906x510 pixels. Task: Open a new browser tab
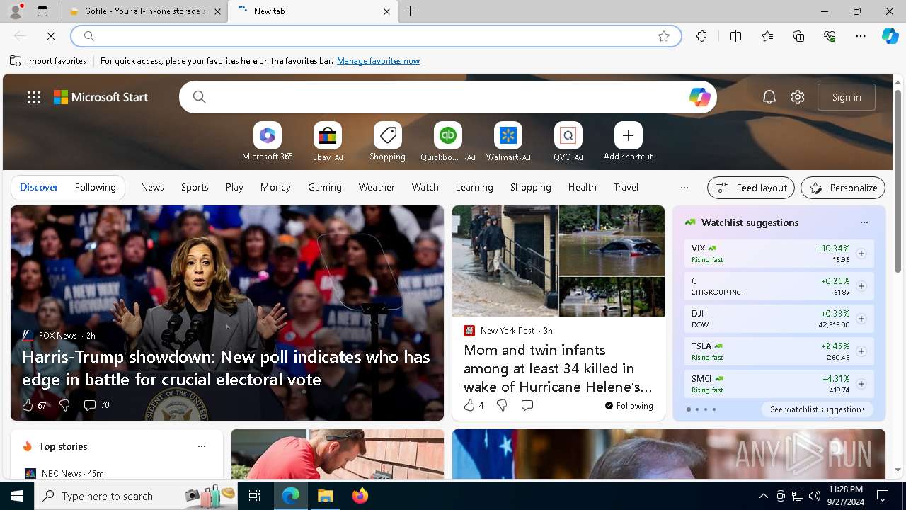(411, 11)
